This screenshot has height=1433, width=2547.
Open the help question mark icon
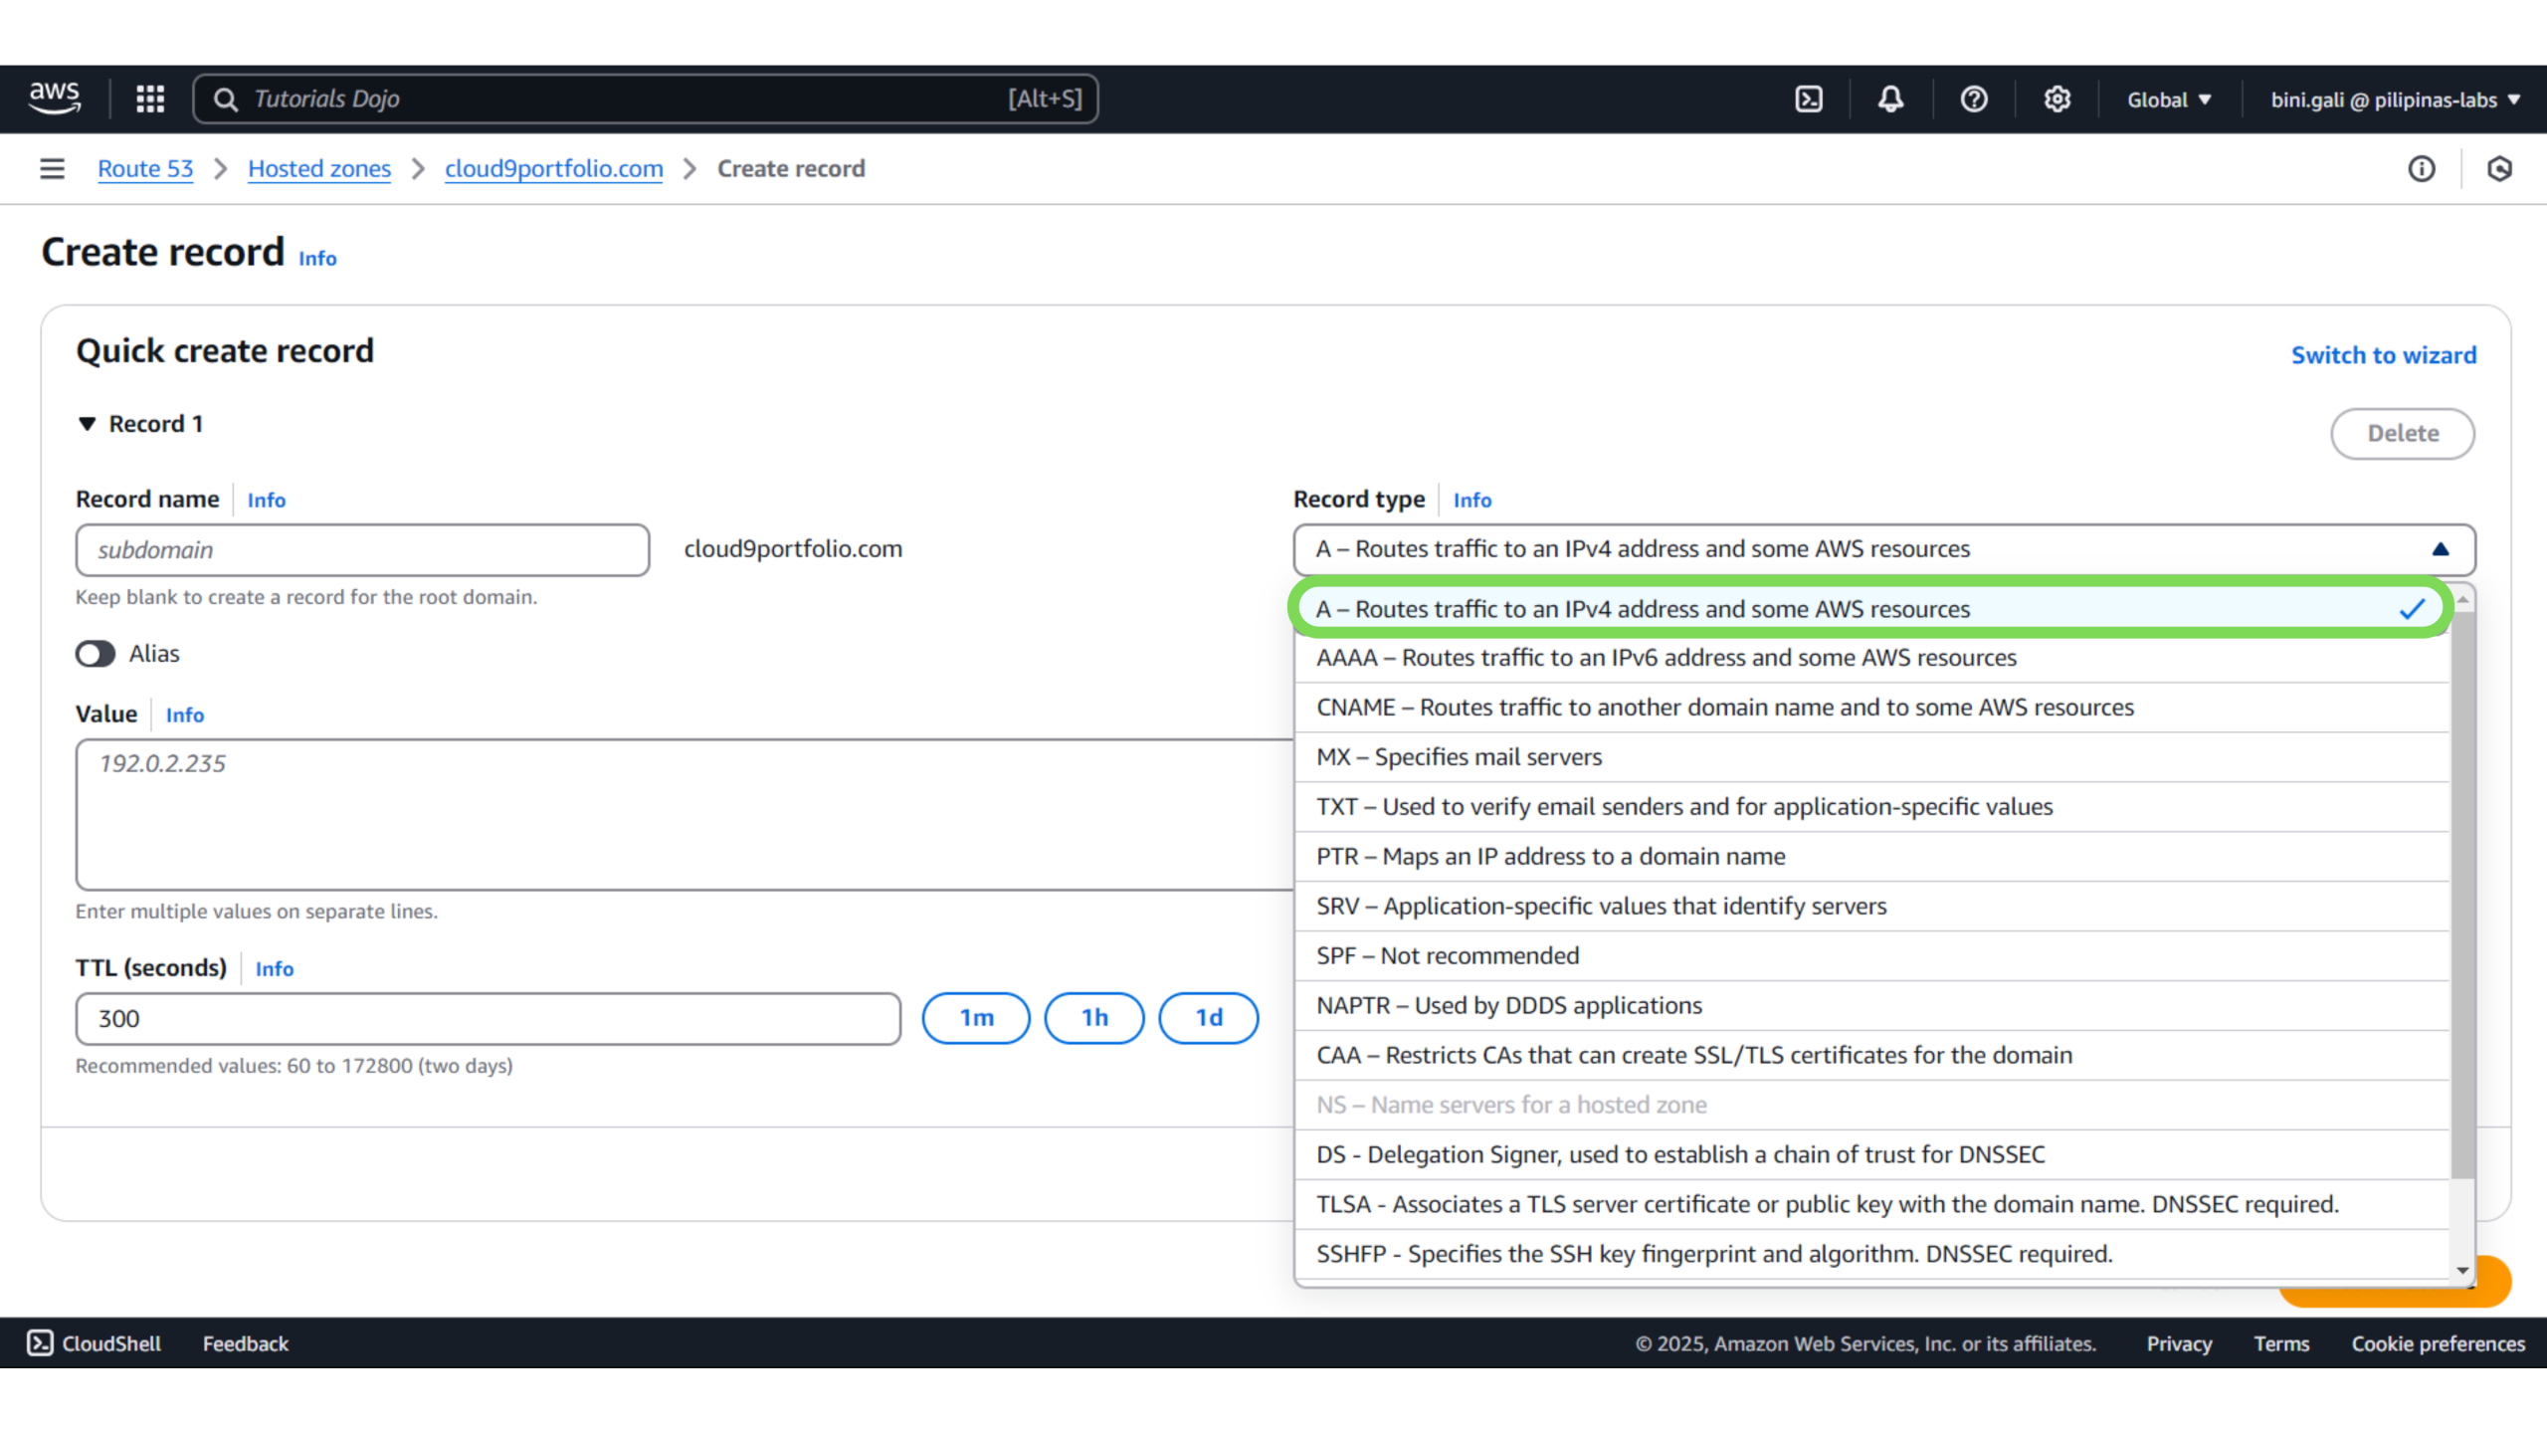click(x=1974, y=100)
